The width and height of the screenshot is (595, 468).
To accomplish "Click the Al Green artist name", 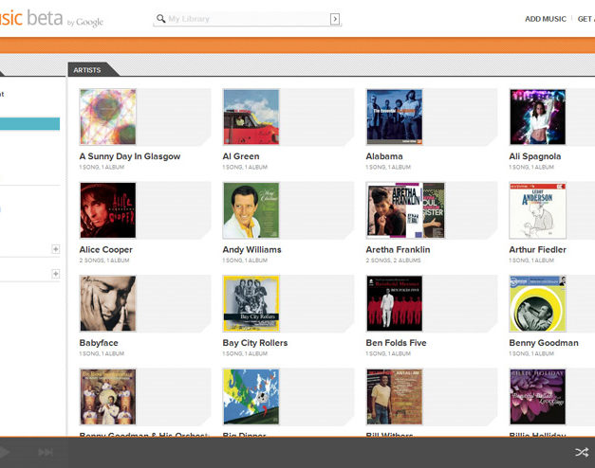I will coord(241,156).
